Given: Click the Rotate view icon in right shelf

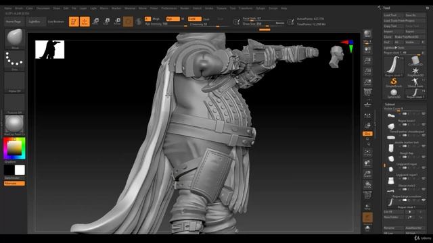Looking at the screenshot, I should point(367,184).
